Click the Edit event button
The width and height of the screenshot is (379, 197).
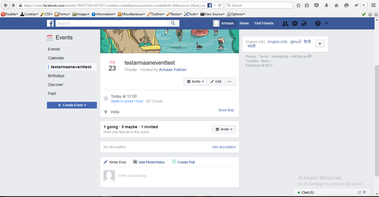click(216, 82)
